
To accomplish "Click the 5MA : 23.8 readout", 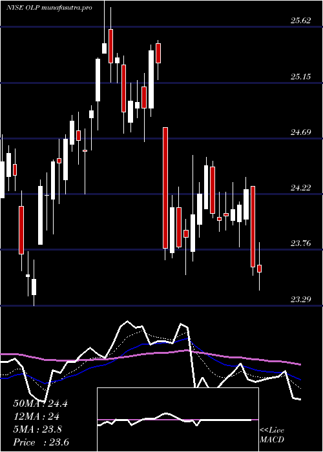I will click(37, 429).
